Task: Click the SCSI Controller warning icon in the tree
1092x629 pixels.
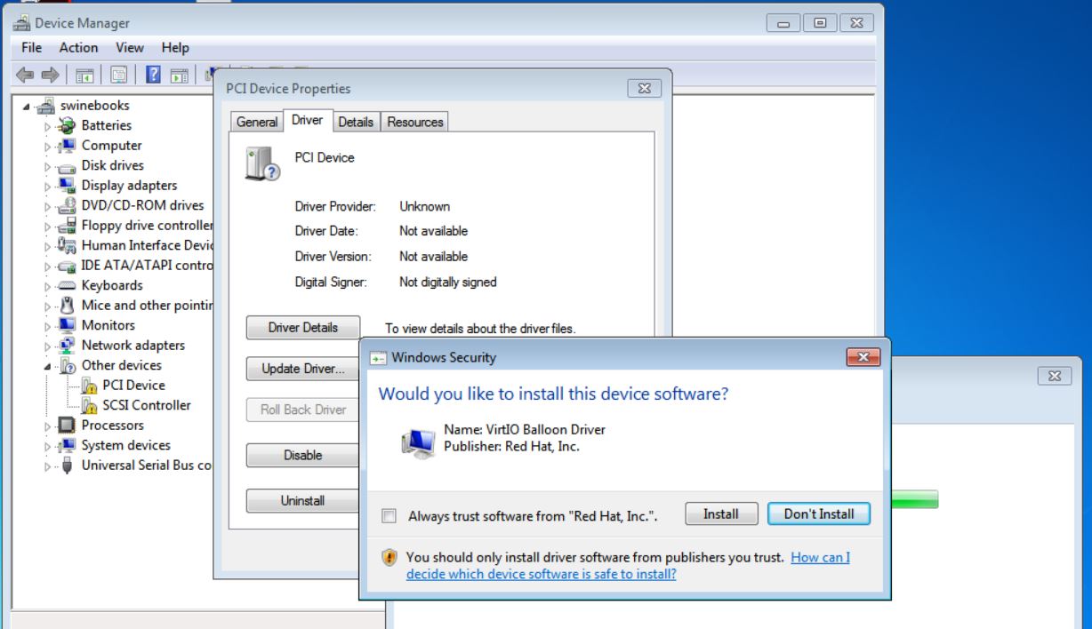Action: pos(88,405)
